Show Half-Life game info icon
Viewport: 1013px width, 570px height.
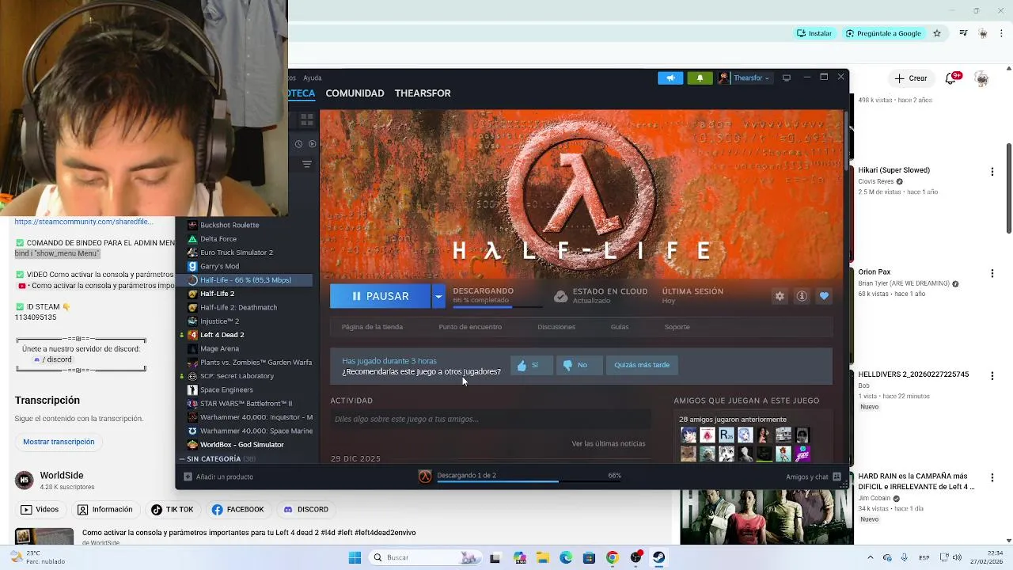(x=802, y=296)
